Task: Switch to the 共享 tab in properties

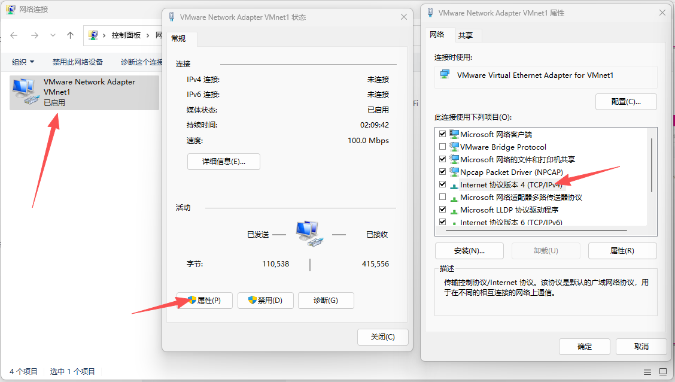Action: [x=466, y=35]
